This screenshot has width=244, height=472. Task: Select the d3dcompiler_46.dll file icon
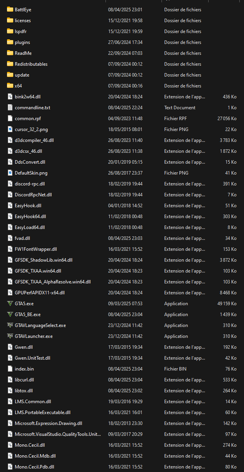[10, 140]
